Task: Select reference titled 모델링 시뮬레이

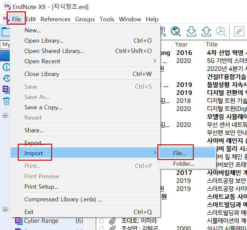Action: 227,117
